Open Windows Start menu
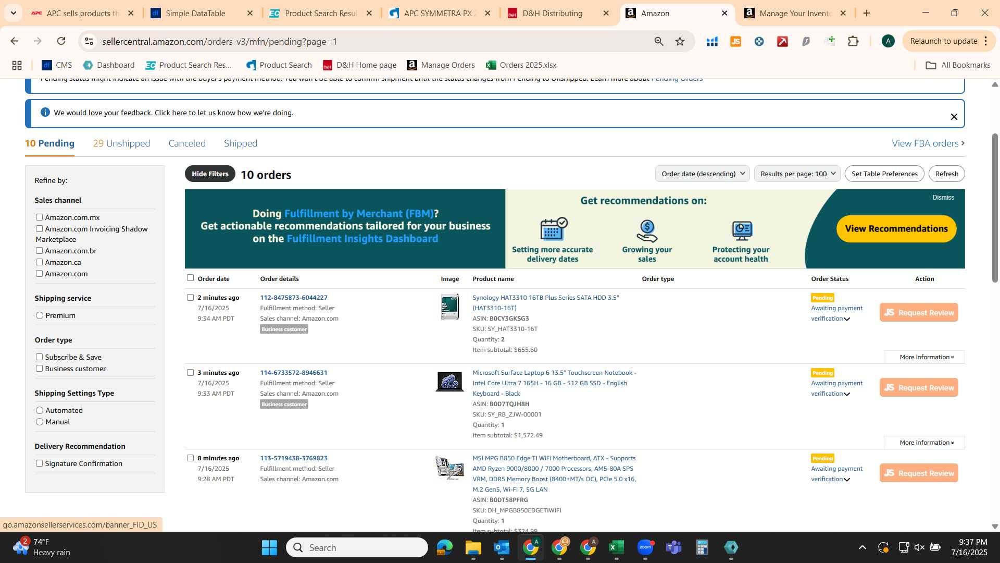The width and height of the screenshot is (1000, 563). click(269, 547)
